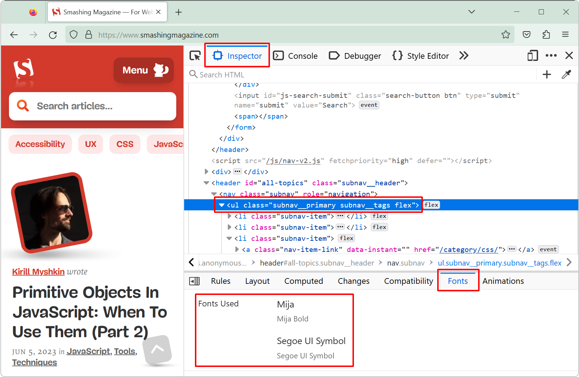The image size is (579, 377).
Task: Reload the current page
Action: (53, 35)
